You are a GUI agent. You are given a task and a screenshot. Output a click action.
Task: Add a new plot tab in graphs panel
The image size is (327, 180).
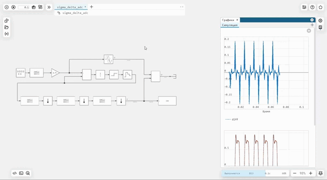coord(312,25)
